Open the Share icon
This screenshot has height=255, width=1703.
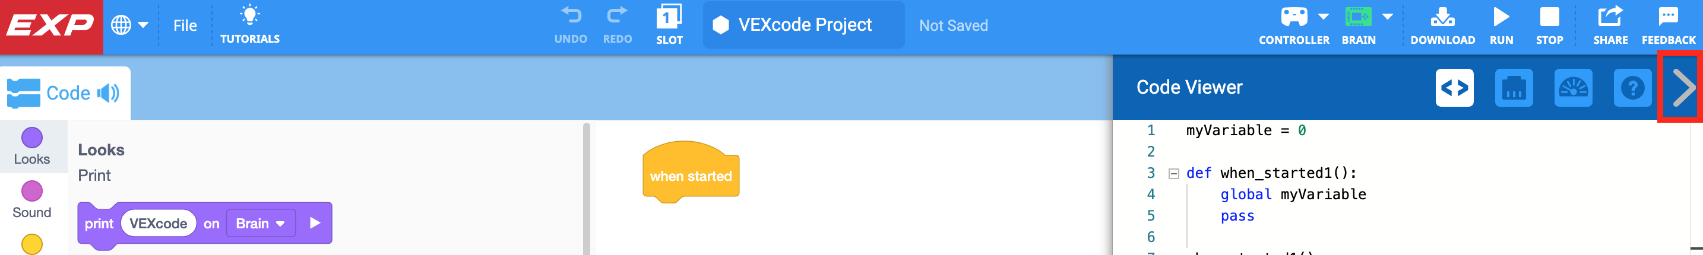(1610, 17)
